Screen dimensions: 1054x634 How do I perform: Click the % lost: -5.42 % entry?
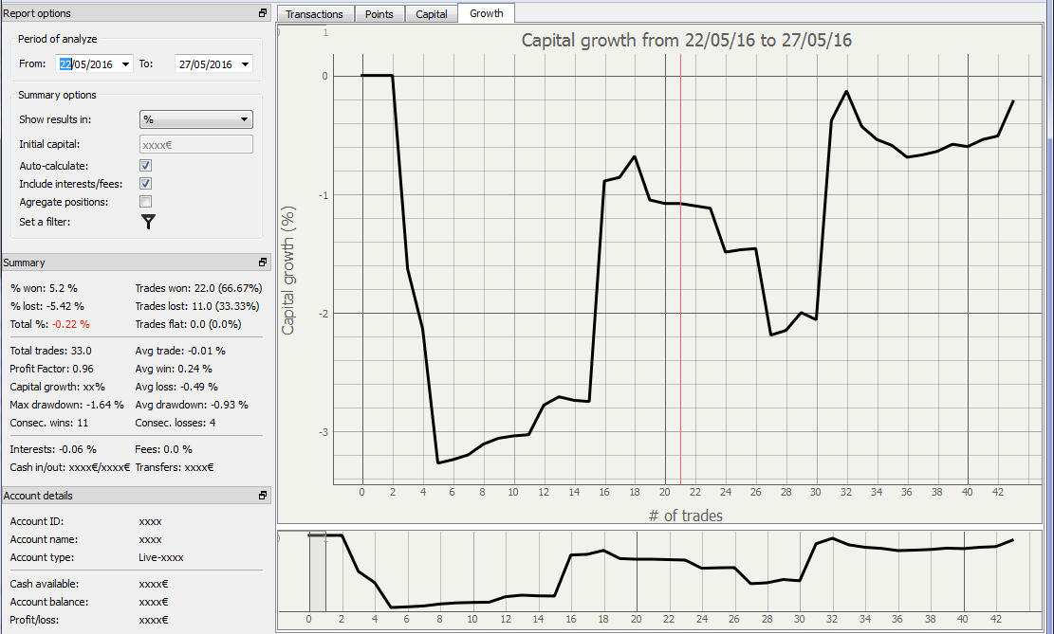tap(47, 306)
